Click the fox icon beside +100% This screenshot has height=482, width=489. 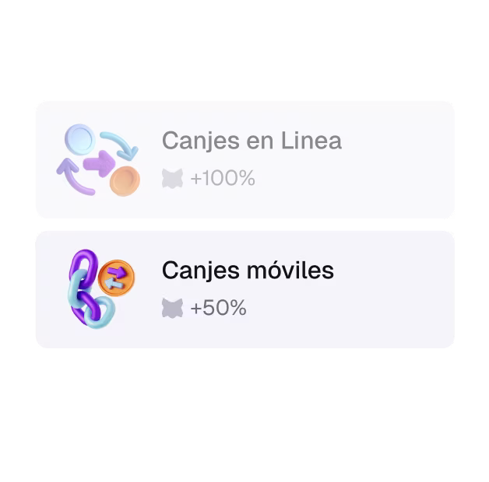coord(172,178)
